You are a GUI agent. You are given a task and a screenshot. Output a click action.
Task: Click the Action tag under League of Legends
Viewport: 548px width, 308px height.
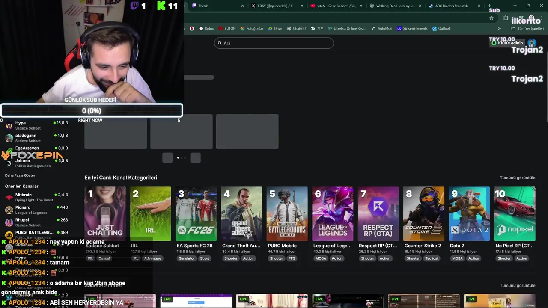[x=337, y=258]
